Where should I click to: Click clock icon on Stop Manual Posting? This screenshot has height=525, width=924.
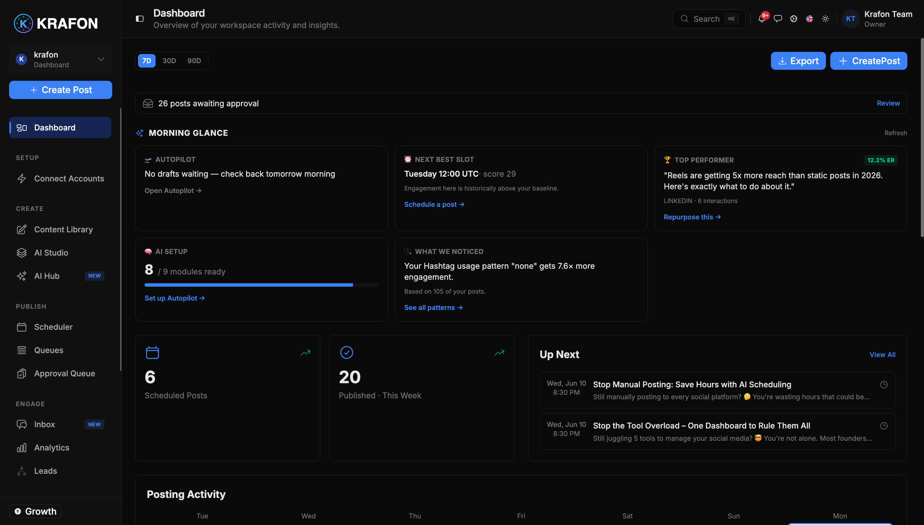(884, 385)
